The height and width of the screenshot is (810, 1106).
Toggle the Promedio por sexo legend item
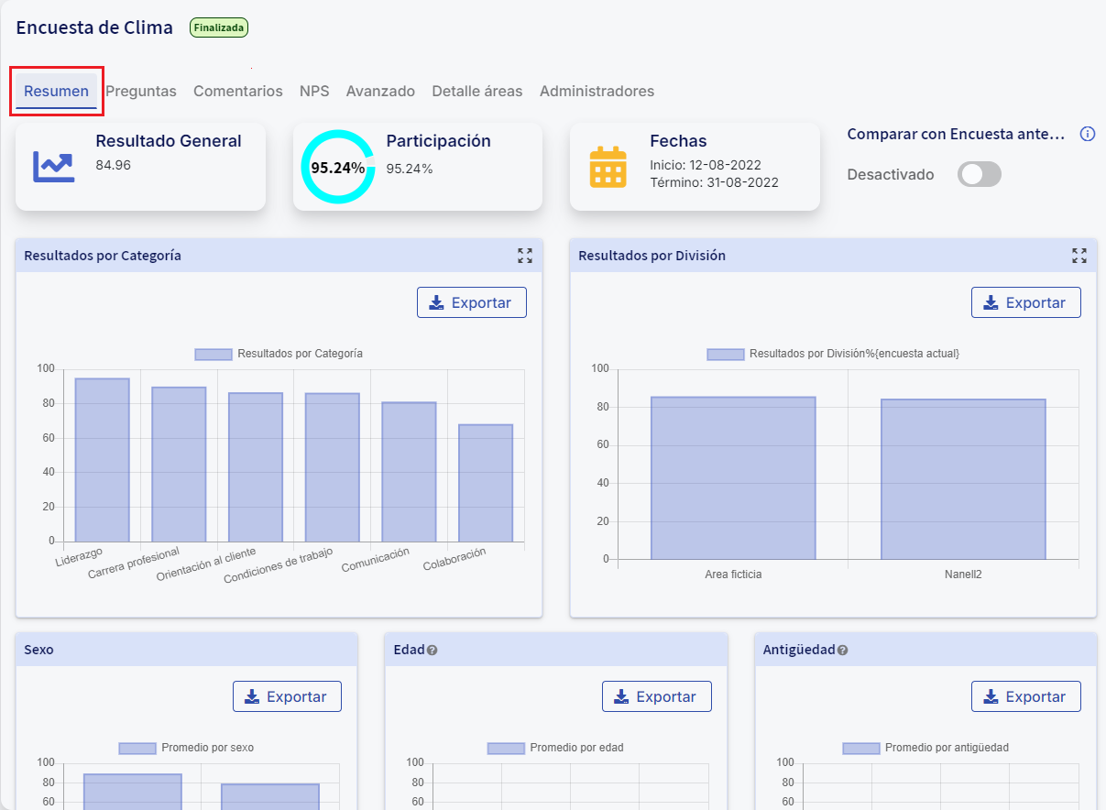click(x=186, y=748)
